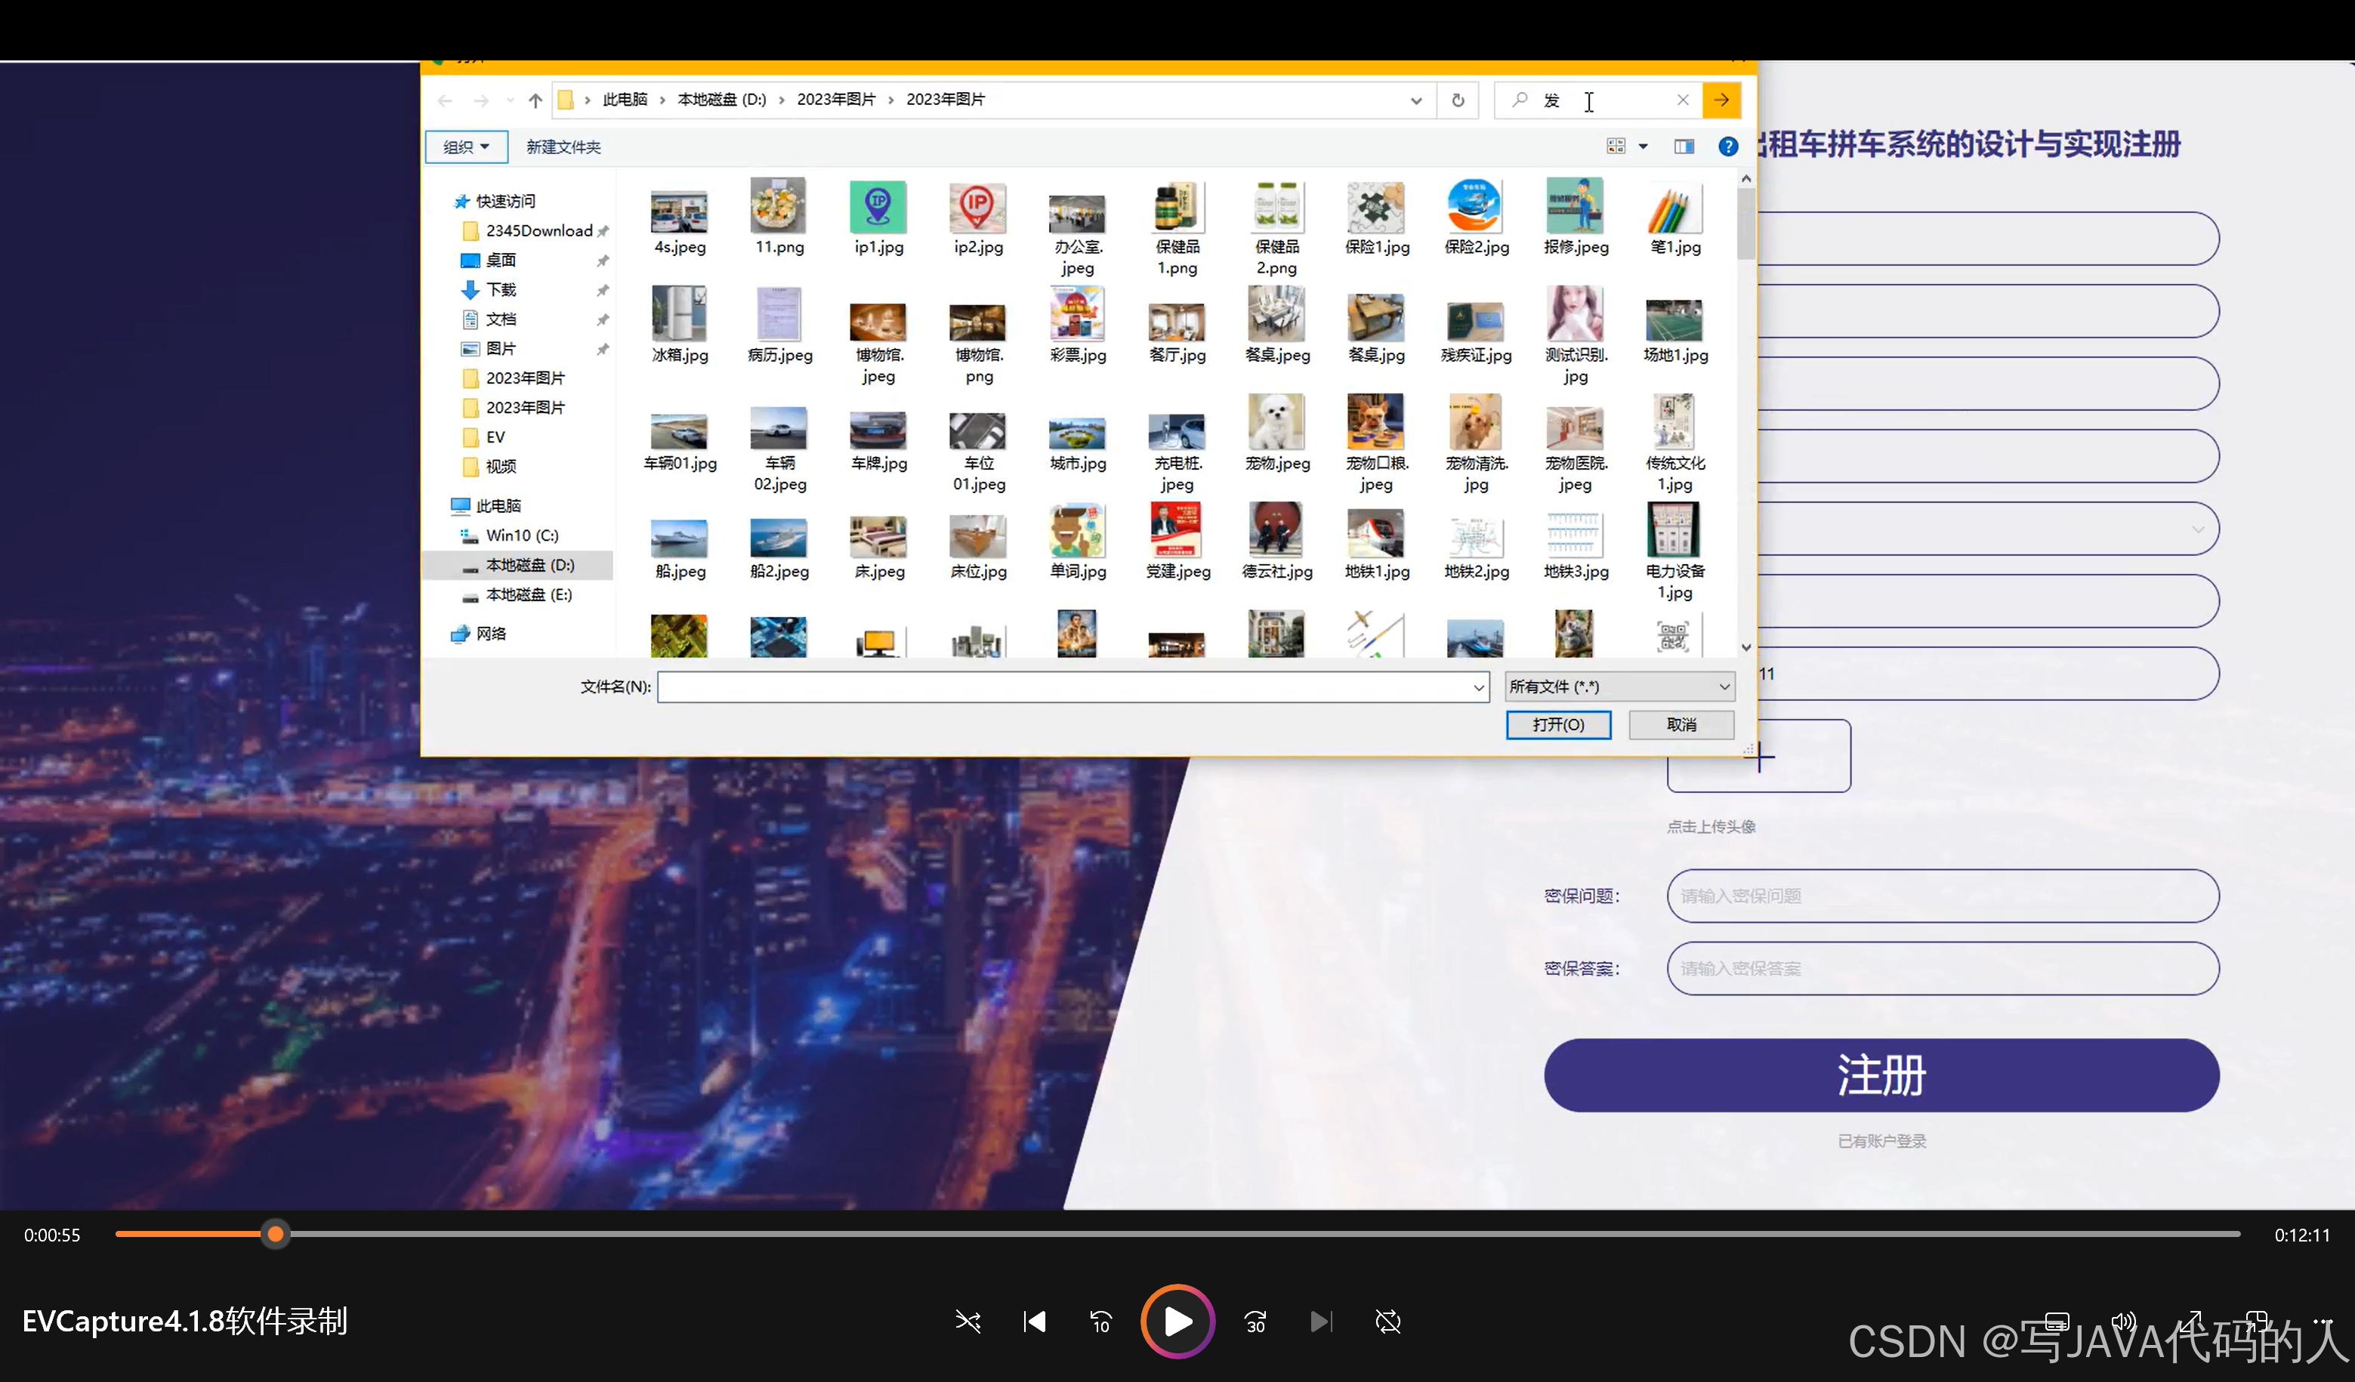Click 新建文件夹 button
The height and width of the screenshot is (1382, 2355).
click(563, 147)
